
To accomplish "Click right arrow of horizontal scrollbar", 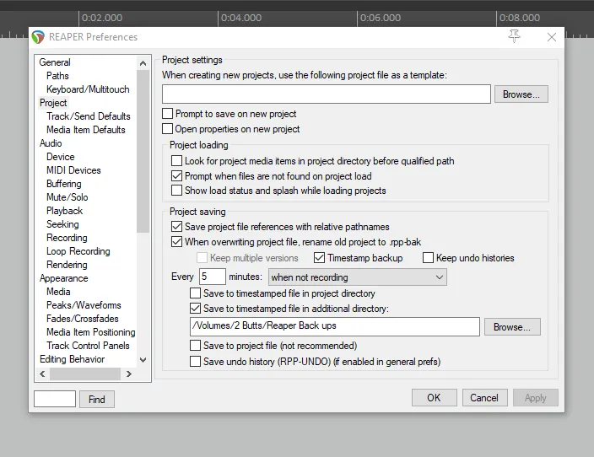I will coord(129,374).
